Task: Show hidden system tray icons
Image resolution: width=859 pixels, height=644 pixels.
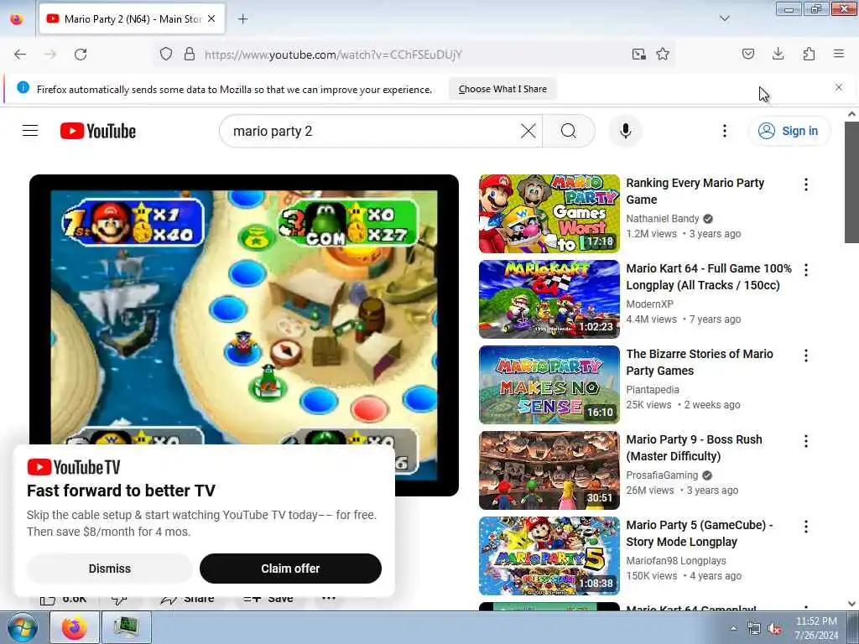Action: tap(733, 629)
